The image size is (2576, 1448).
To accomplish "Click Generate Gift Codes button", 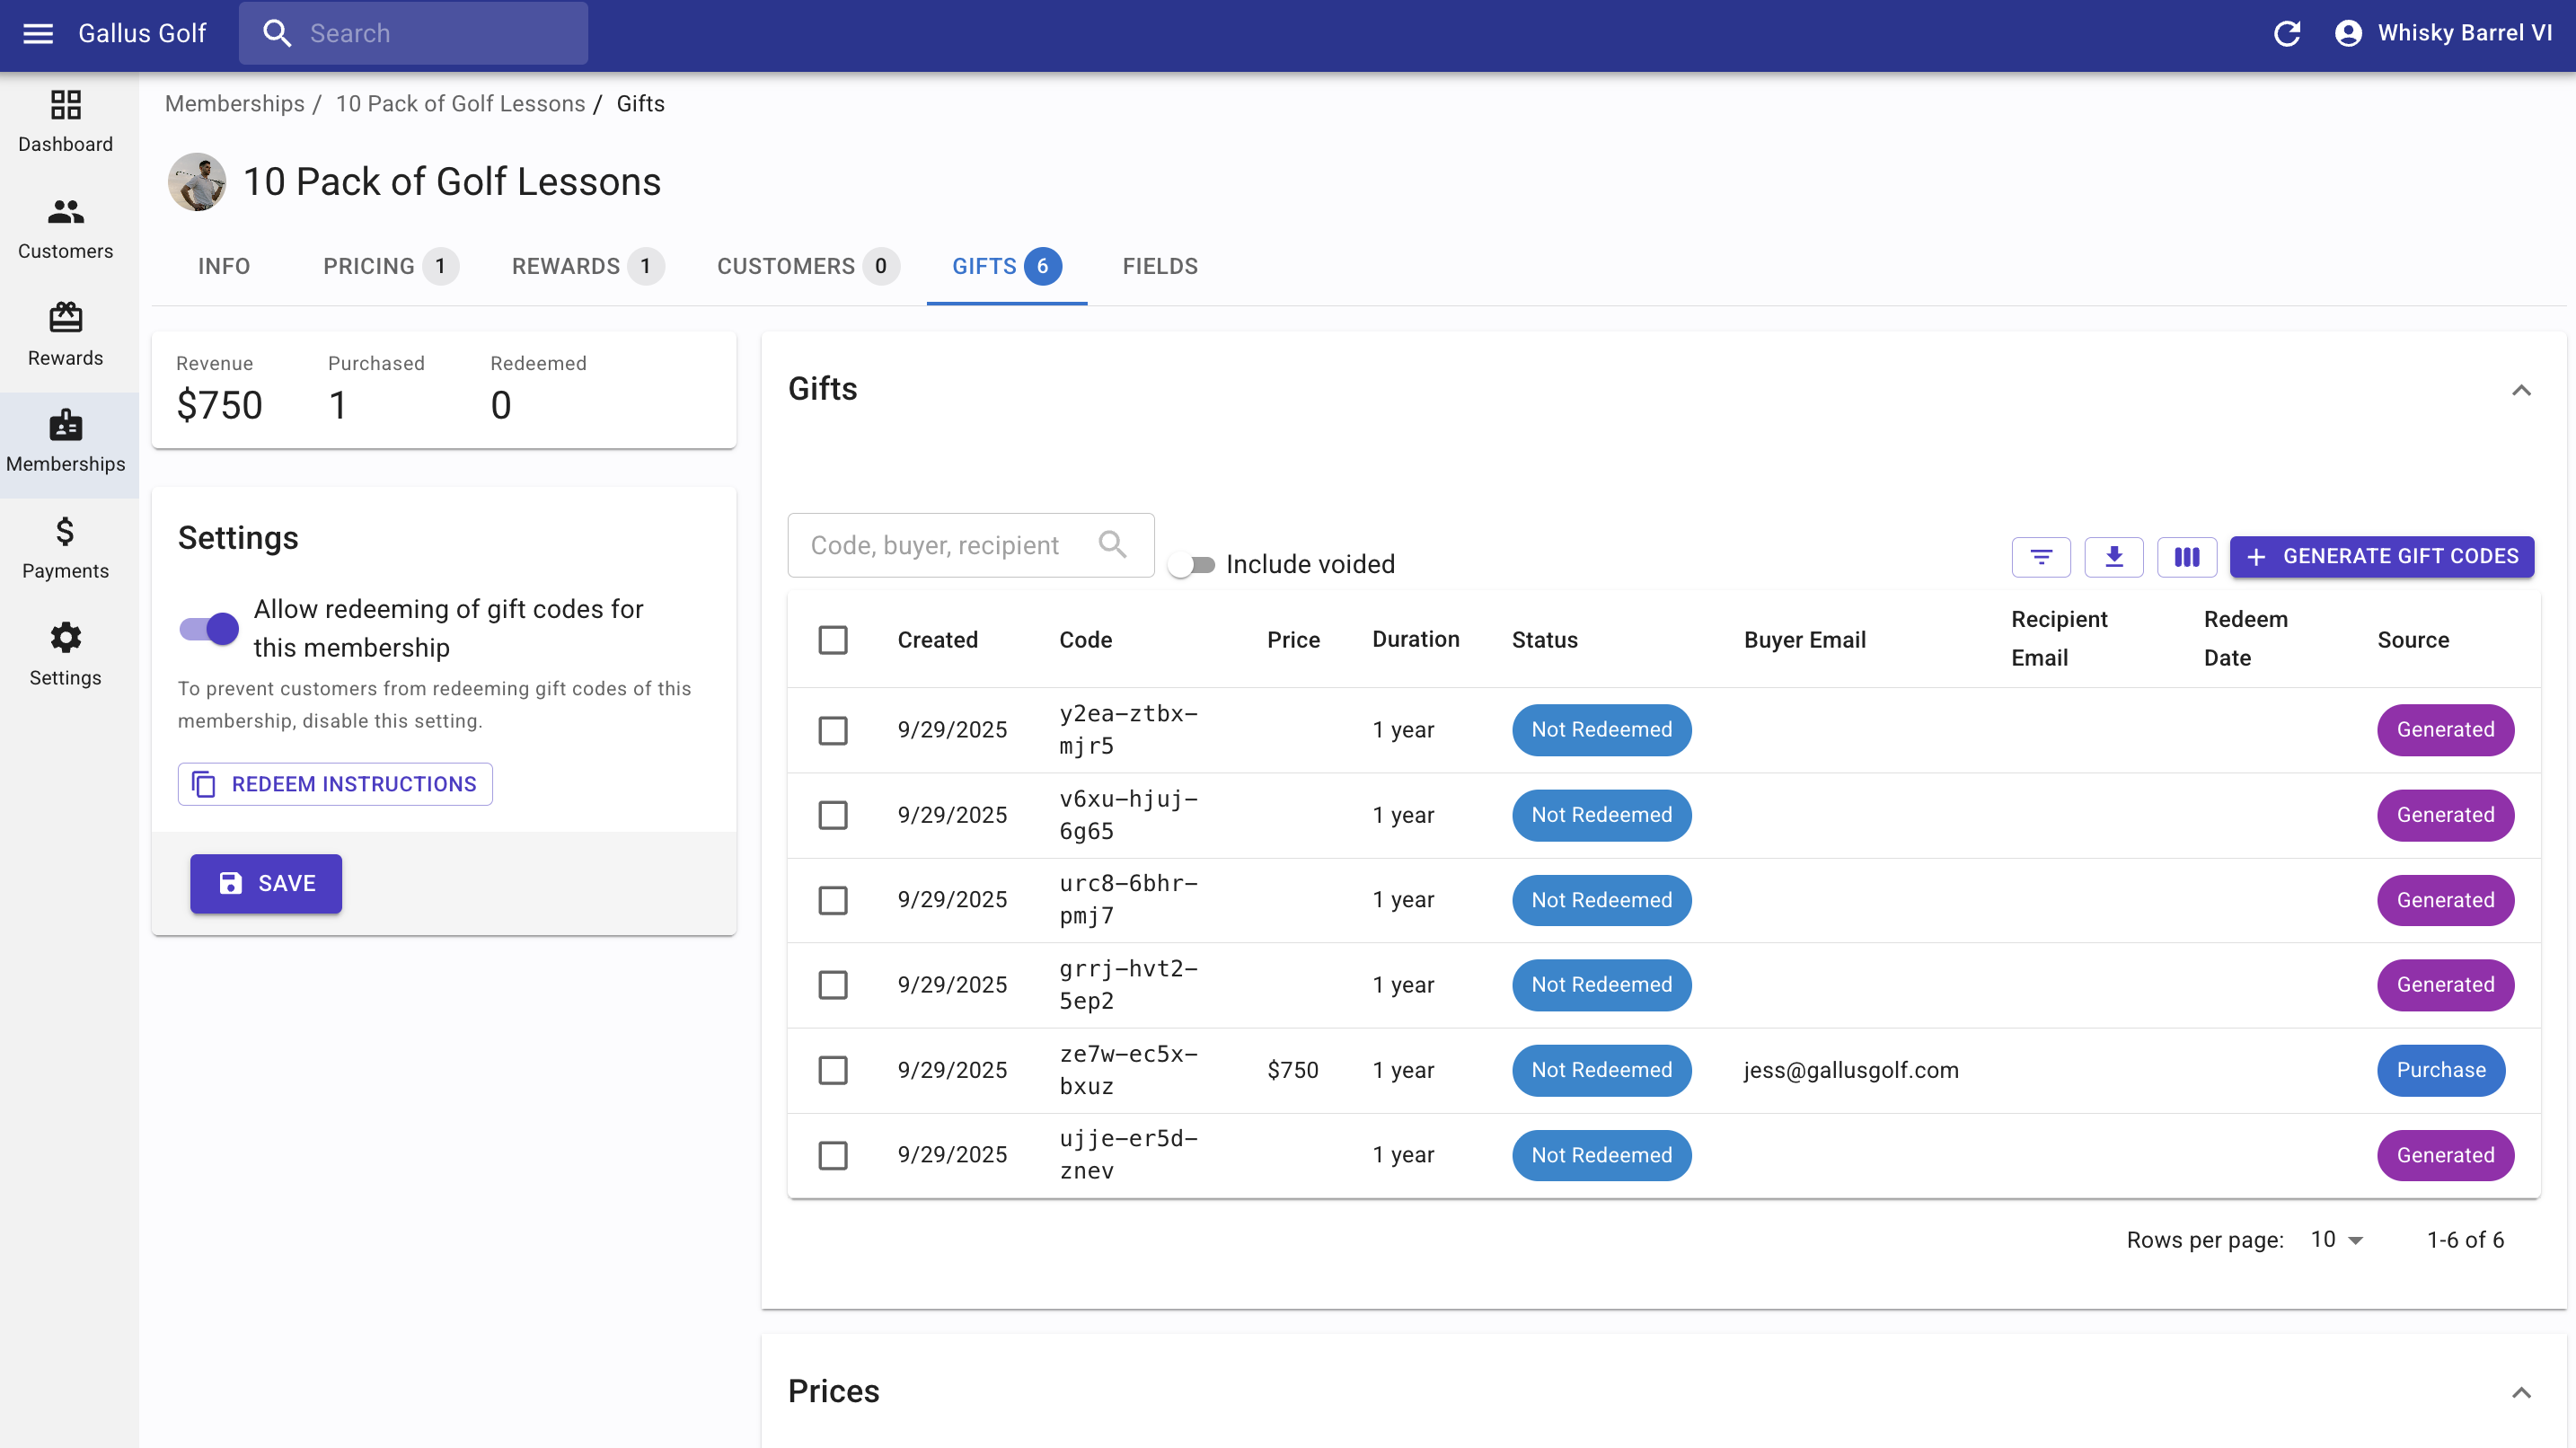I will click(2382, 557).
